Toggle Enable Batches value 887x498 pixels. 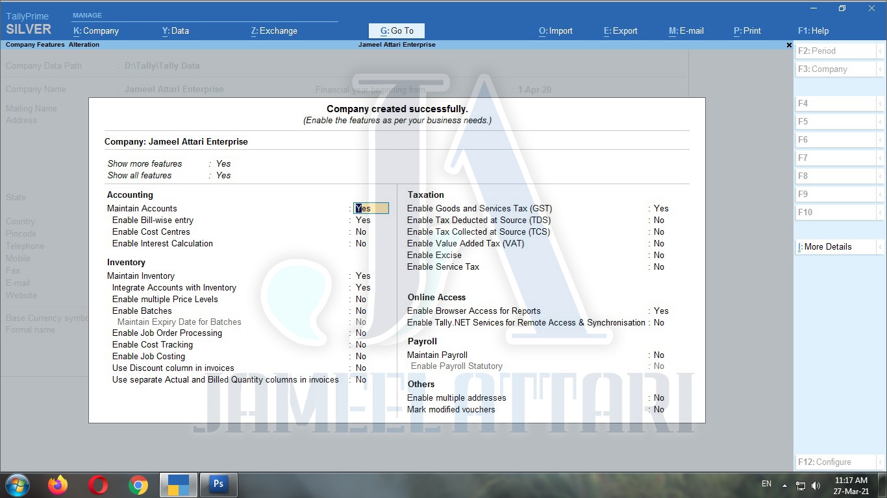tap(361, 311)
